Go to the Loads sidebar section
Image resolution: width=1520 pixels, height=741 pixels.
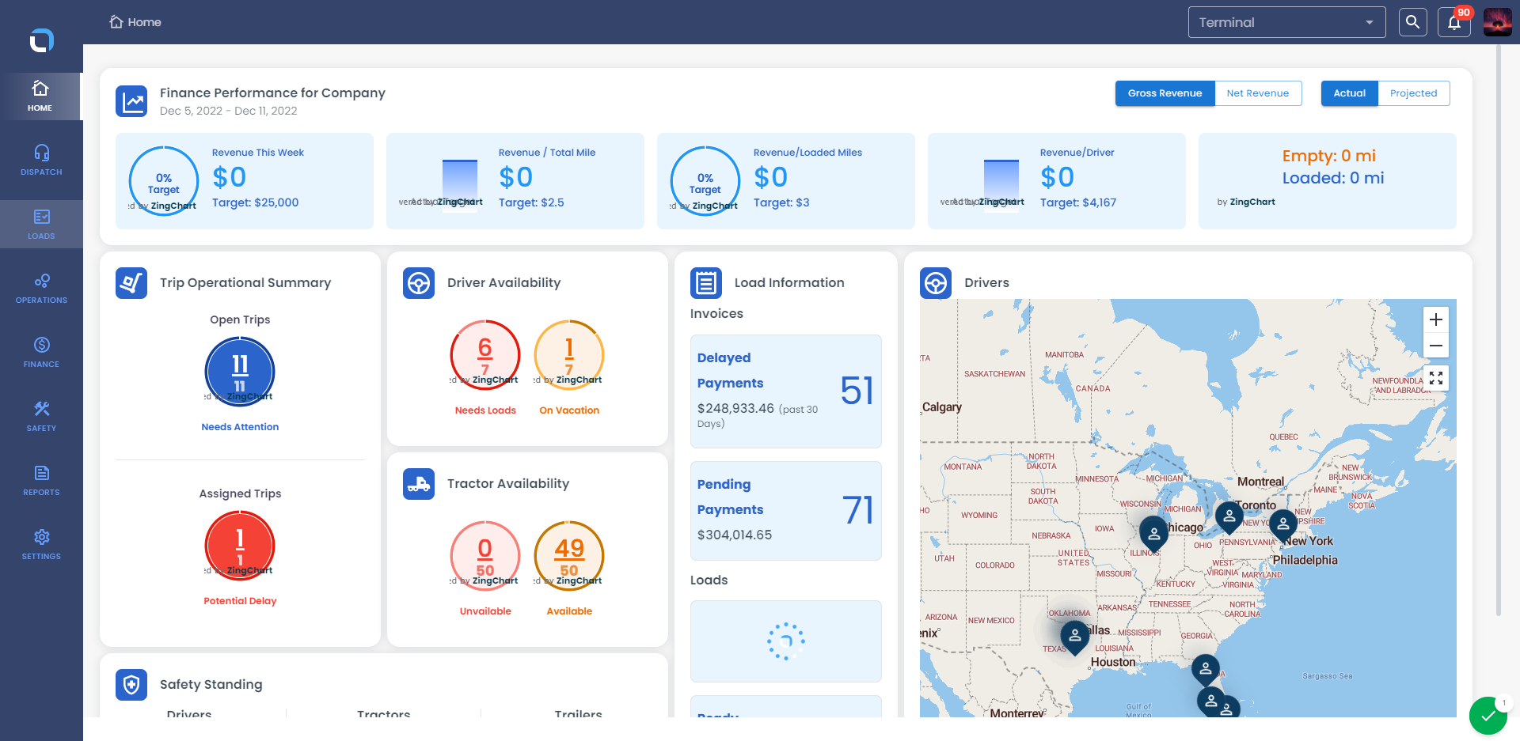tap(41, 225)
